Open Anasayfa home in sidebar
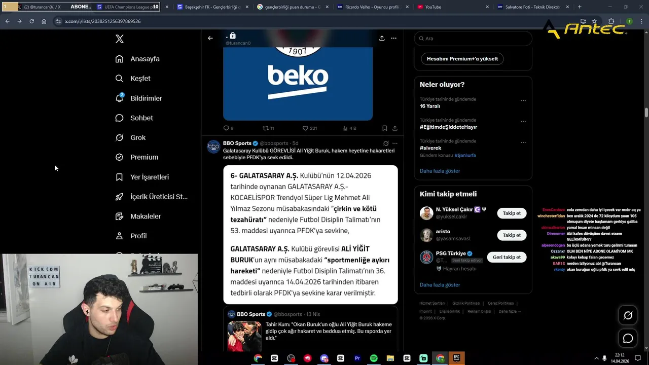The height and width of the screenshot is (365, 649). click(137, 59)
